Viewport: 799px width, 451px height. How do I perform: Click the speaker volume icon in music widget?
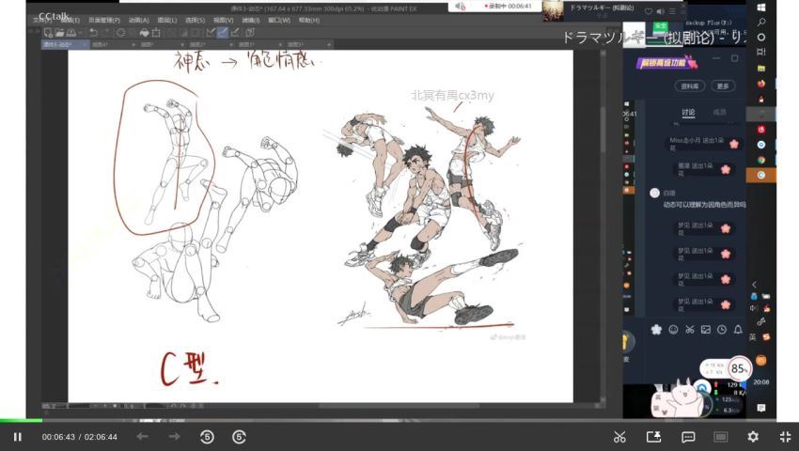click(x=661, y=11)
